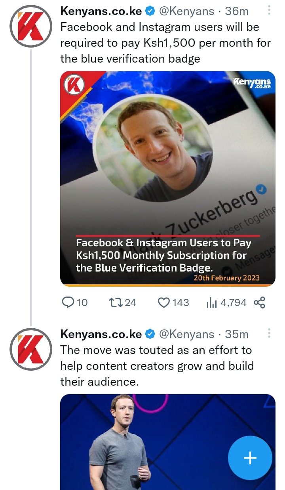This screenshot has width=285, height=490.
Task: Open the 36m timestamp of first tweet
Action: pos(237,11)
